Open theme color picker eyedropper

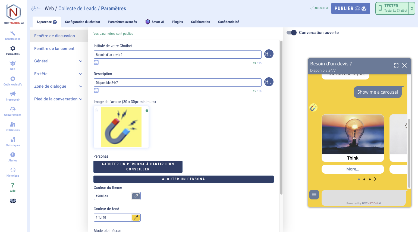coord(136,196)
